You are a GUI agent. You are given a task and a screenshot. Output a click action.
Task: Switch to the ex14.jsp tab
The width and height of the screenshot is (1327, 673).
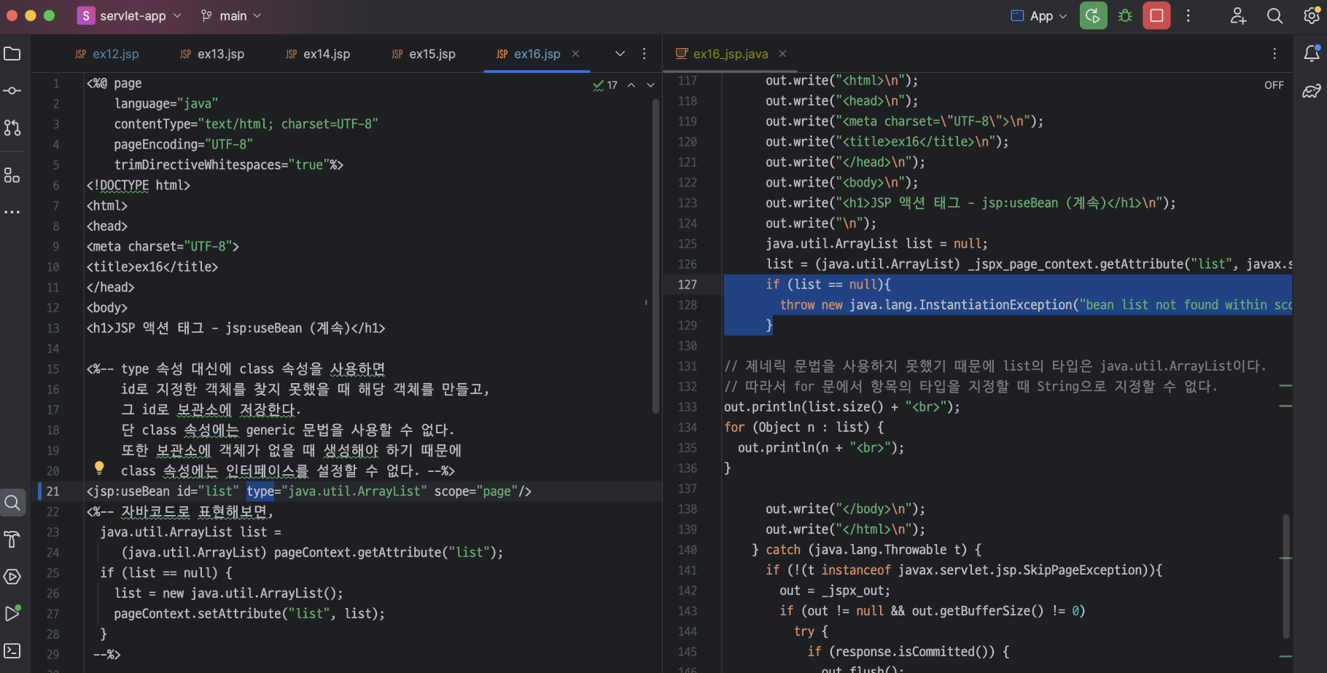[318, 54]
